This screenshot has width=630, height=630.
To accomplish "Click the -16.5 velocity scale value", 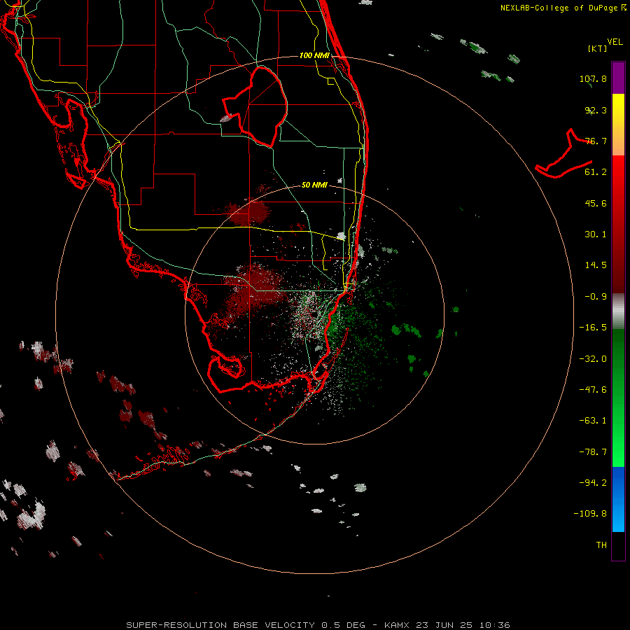I will pos(593,328).
